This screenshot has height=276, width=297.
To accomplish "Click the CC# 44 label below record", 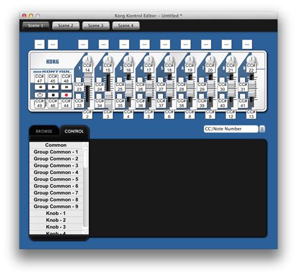I will [66, 103].
